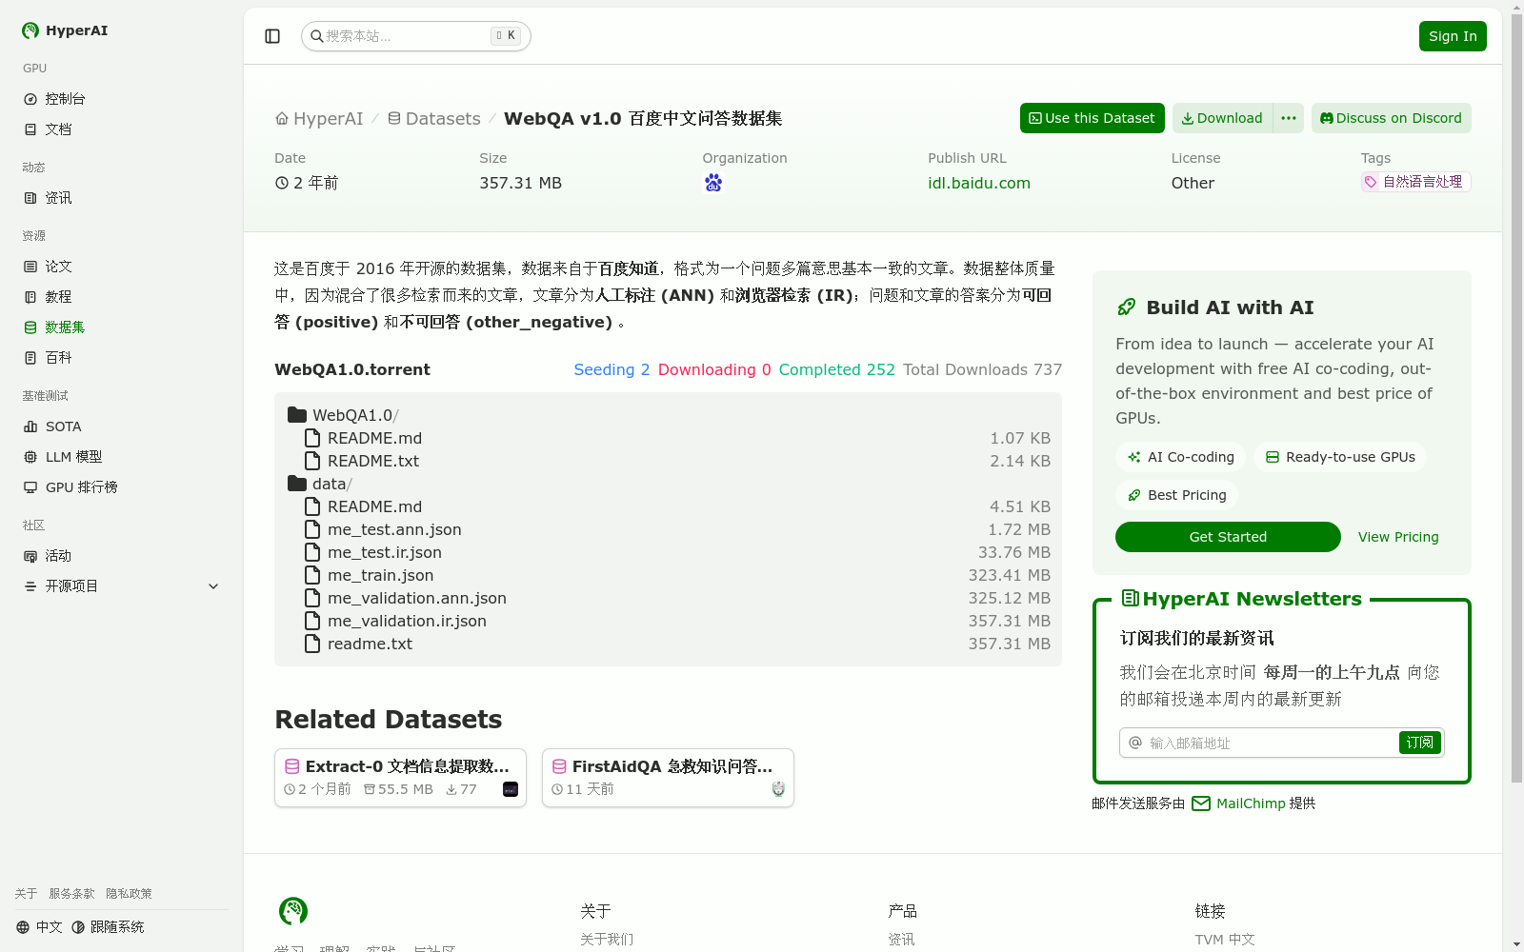Click Completed 252 status text
This screenshot has width=1524, height=952.
(836, 369)
